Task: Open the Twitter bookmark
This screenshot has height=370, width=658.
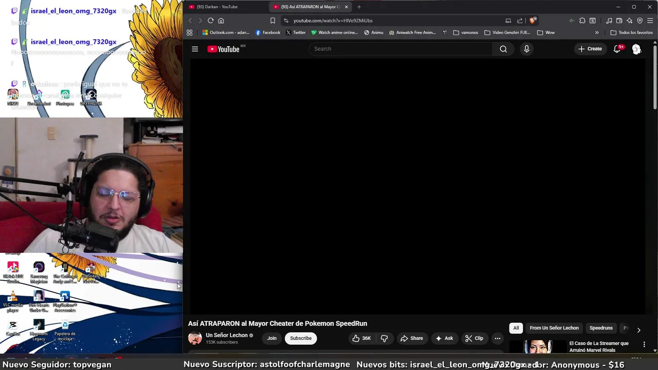Action: 296,32
